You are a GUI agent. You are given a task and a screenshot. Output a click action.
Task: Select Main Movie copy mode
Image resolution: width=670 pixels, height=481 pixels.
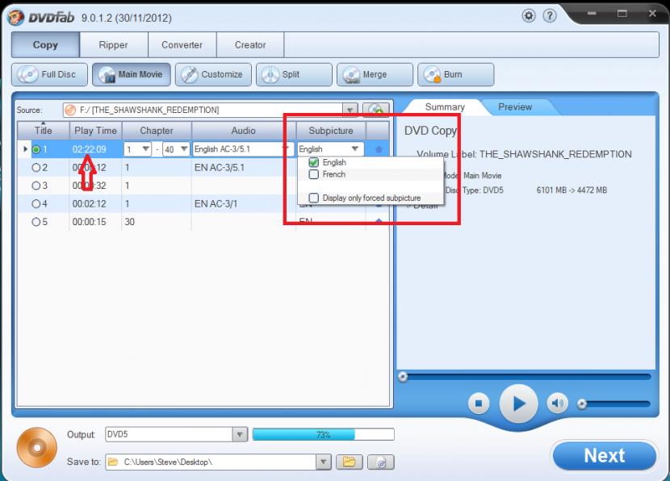pos(132,74)
